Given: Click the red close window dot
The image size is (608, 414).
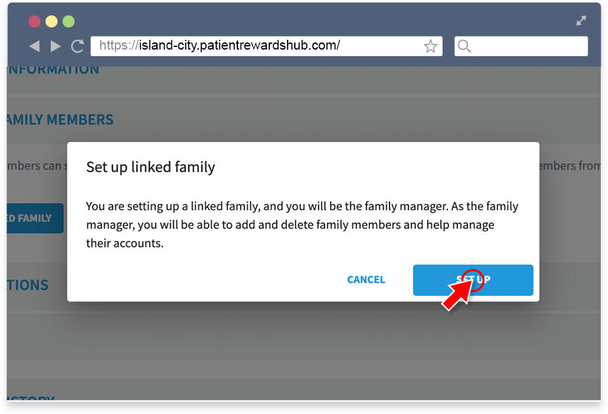Looking at the screenshot, I should tap(35, 22).
